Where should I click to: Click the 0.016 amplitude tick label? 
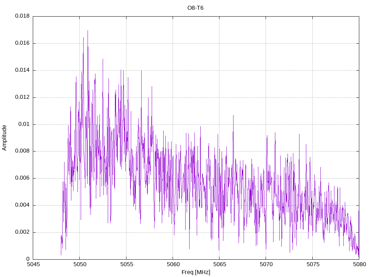click(x=22, y=43)
